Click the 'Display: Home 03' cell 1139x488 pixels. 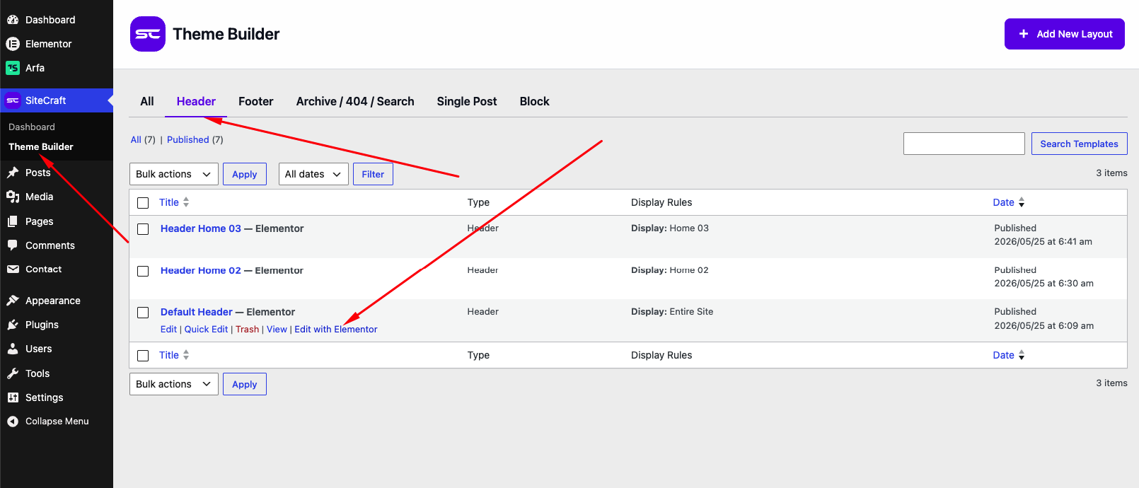coord(670,228)
